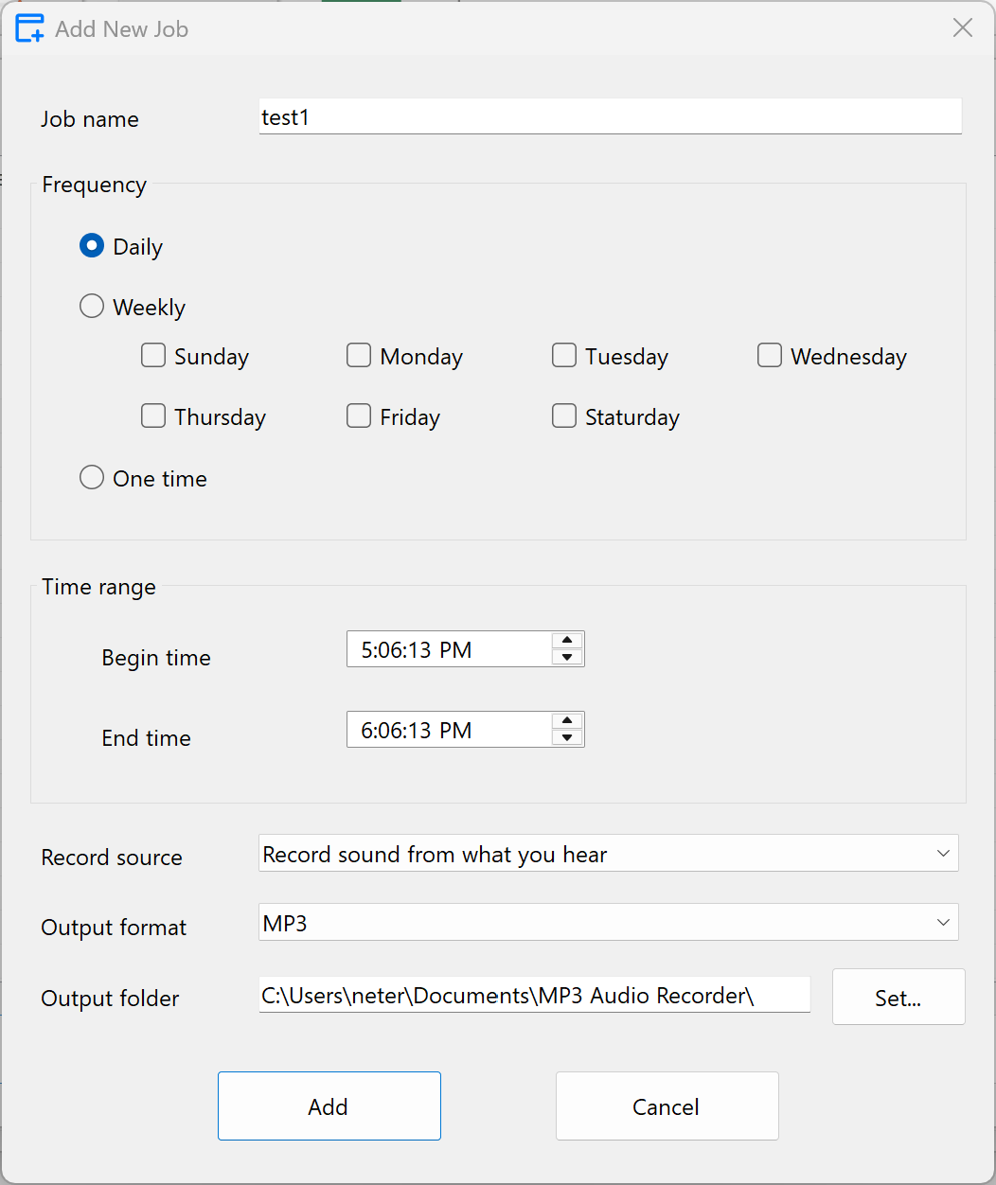Click the Cancel button
This screenshot has height=1185, width=996.
pyautogui.click(x=667, y=1105)
